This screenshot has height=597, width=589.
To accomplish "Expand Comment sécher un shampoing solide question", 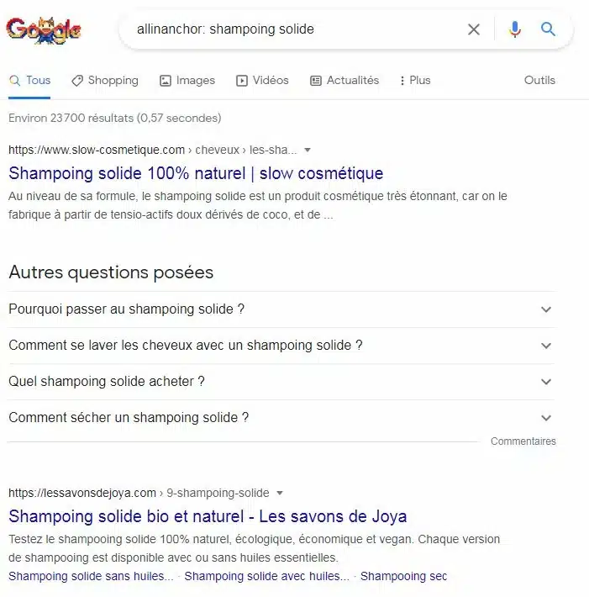I will (x=281, y=418).
